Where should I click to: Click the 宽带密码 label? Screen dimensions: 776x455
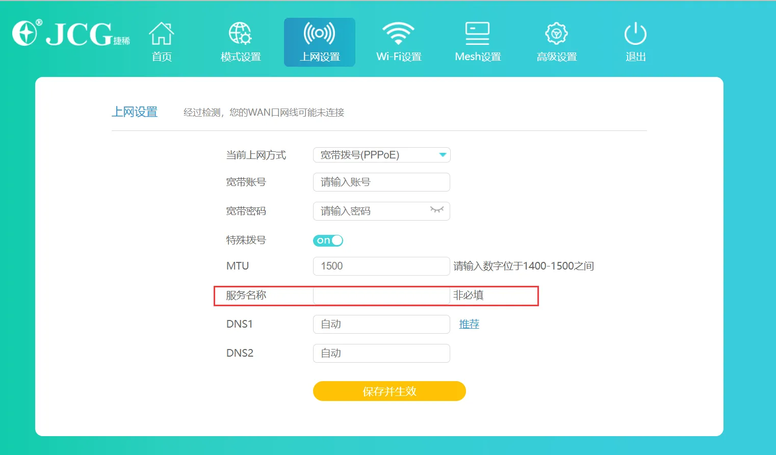pos(246,211)
